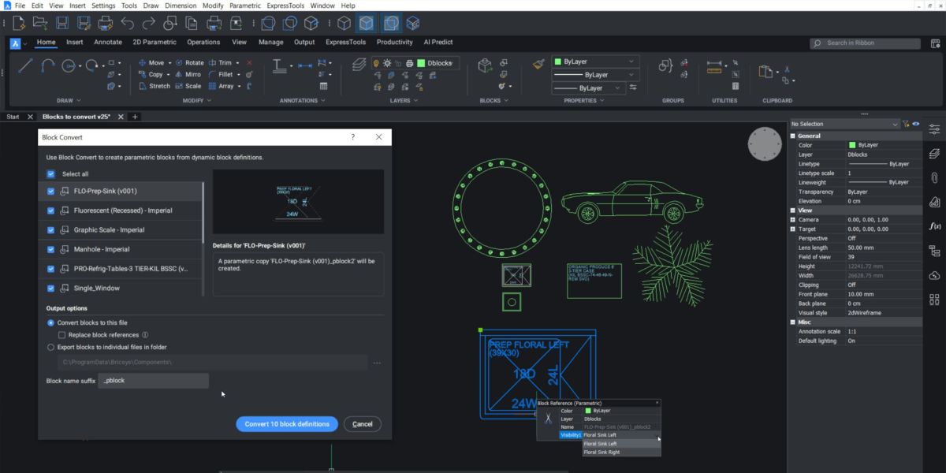This screenshot has height=473, width=946.
Task: Enable Replace block references checkbox
Action: pos(61,335)
